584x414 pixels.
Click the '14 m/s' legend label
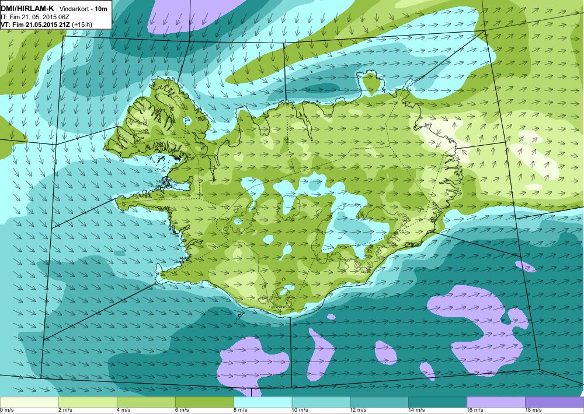417,411
